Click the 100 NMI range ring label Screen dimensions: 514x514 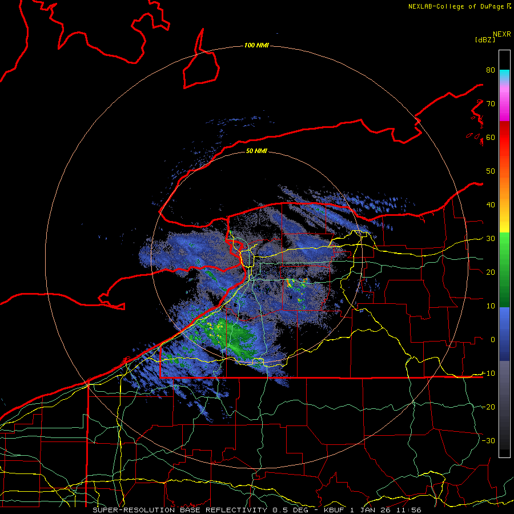coord(256,45)
